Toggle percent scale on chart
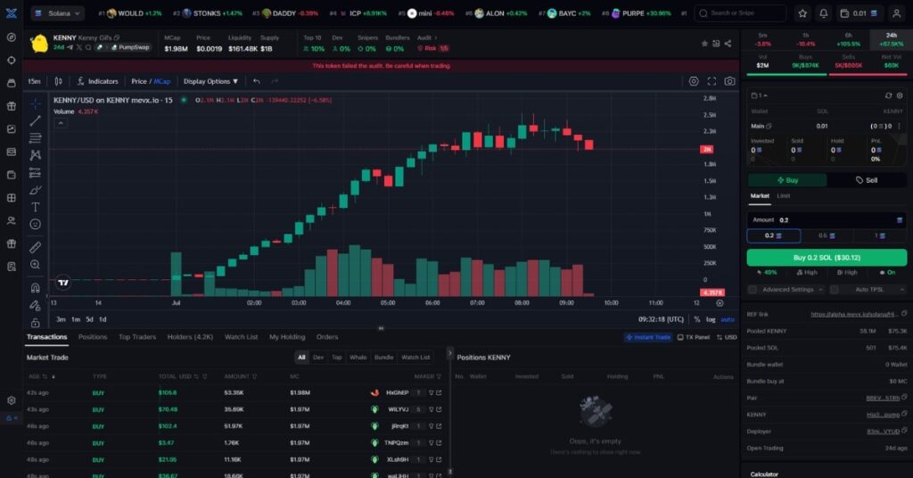The image size is (913, 478). coord(697,319)
